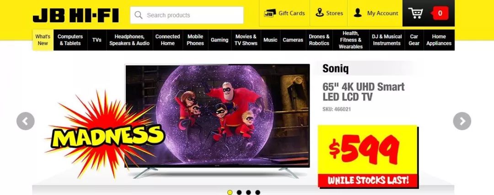Click the red cart count badge
This screenshot has height=195, width=494.
point(440,13)
